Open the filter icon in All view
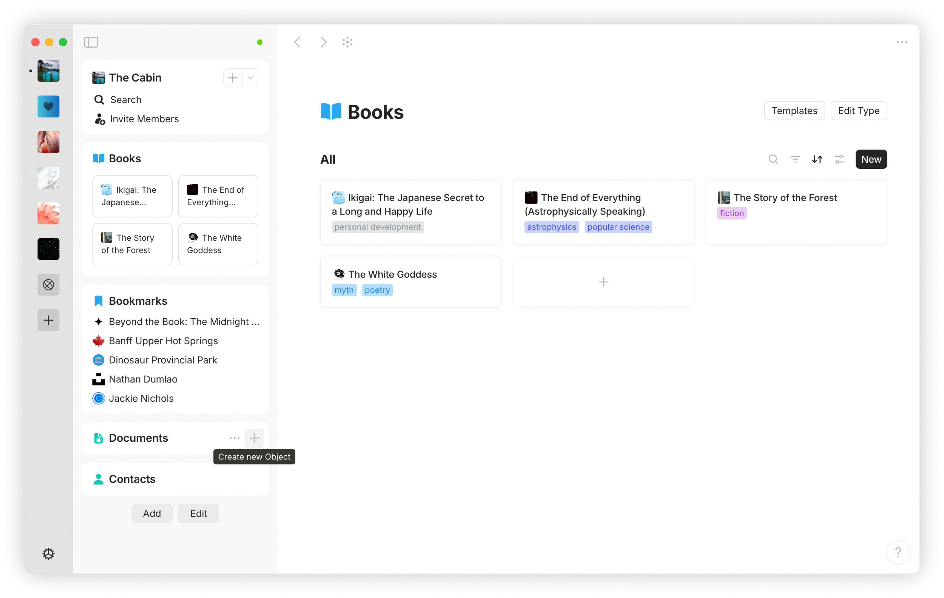This screenshot has width=944, height=598. coord(795,159)
